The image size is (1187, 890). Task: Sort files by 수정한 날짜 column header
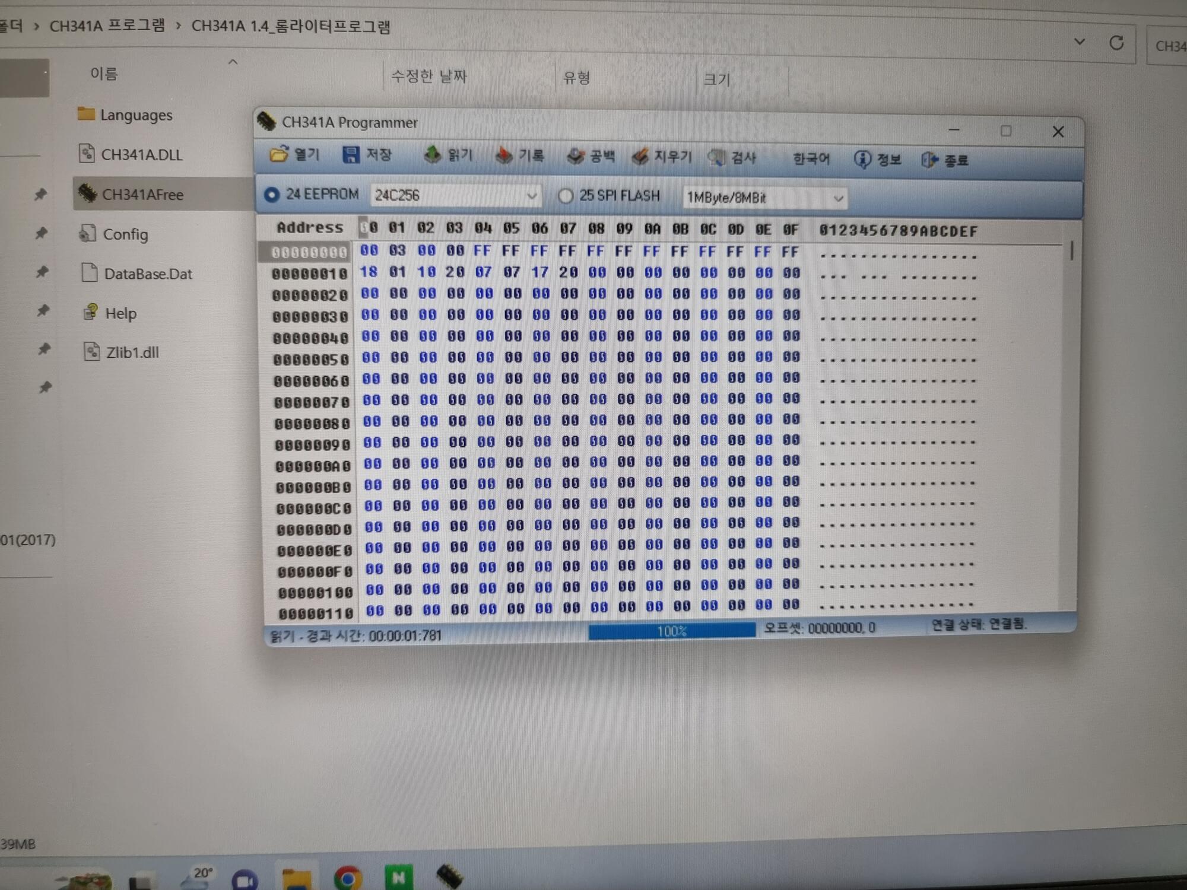[429, 76]
